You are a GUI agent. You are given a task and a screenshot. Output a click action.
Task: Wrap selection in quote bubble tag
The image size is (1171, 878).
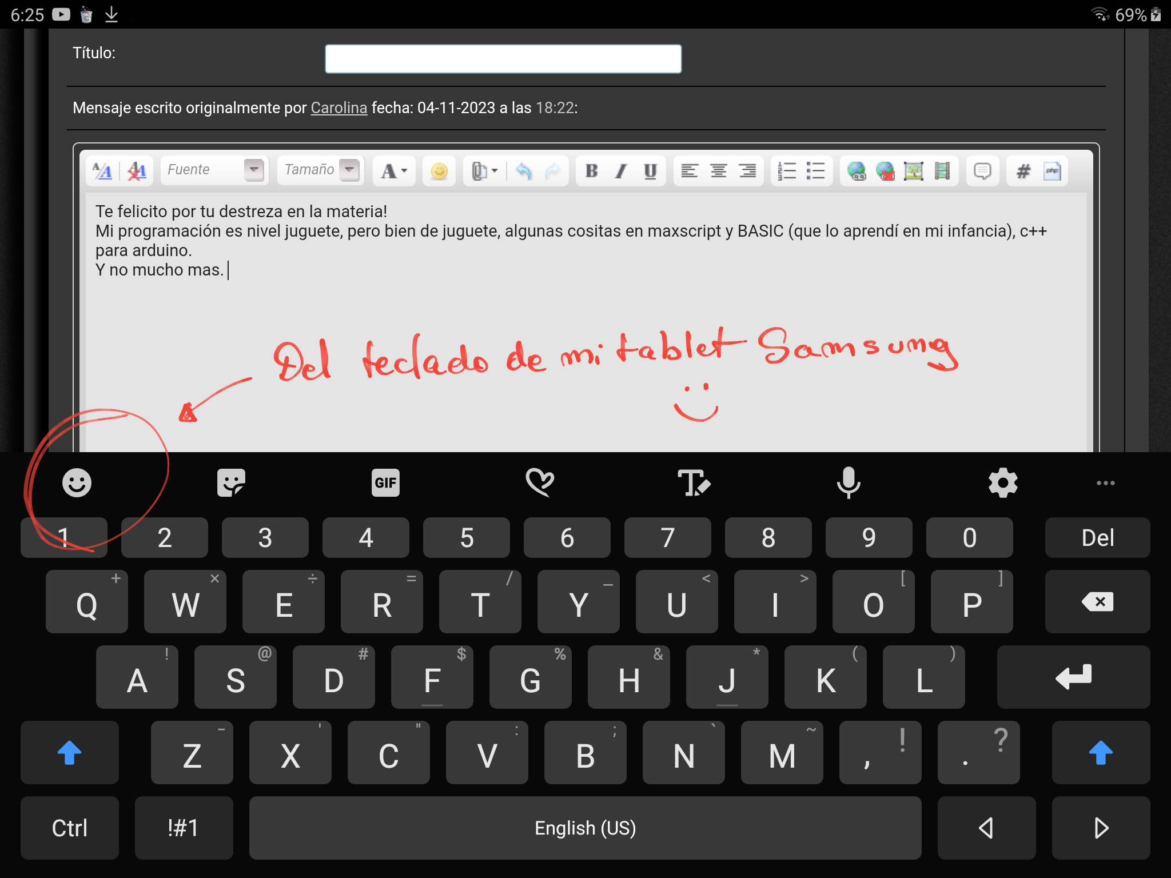tap(982, 170)
